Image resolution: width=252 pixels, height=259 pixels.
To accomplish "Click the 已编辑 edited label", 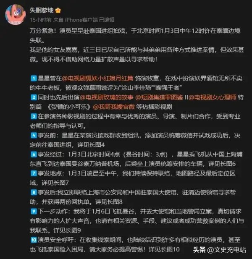I will (107, 20).
